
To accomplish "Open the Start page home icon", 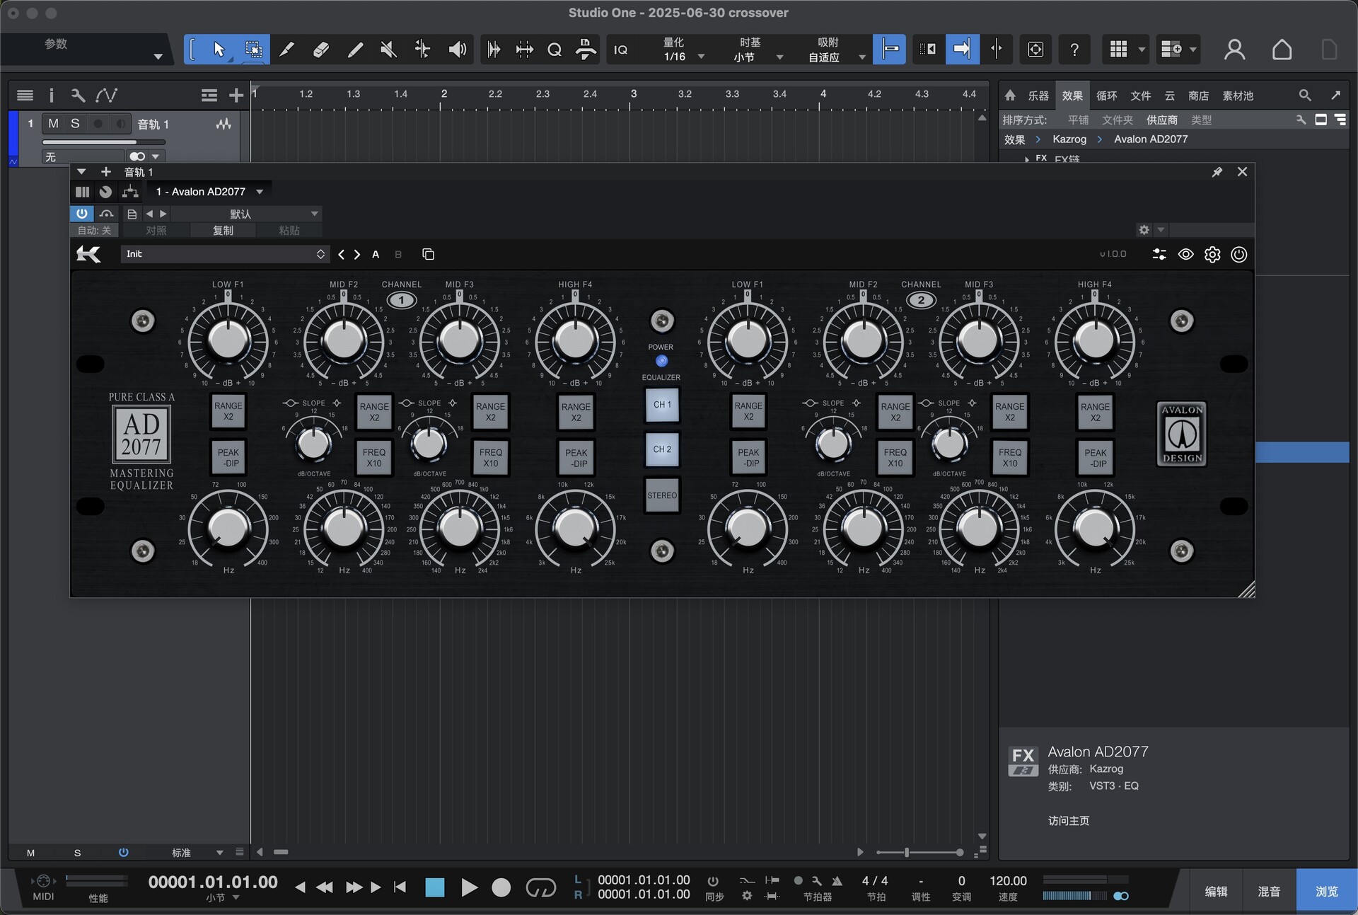I will point(1282,50).
